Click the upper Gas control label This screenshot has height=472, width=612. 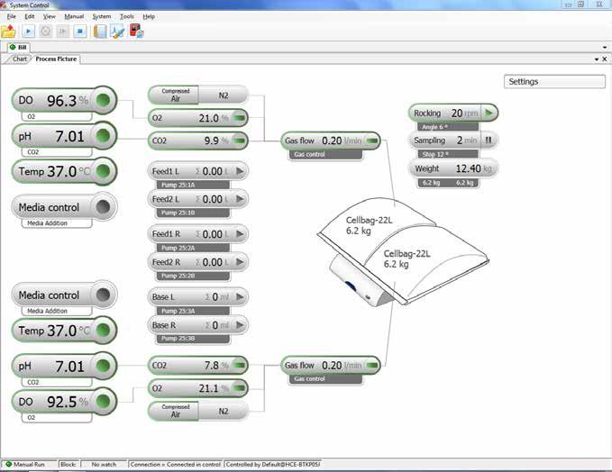click(x=325, y=154)
